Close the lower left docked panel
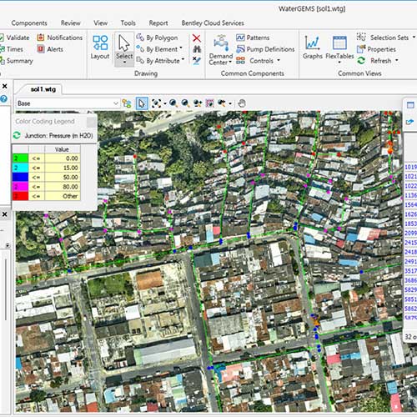Viewport: 417px width, 417px height. coord(5,214)
